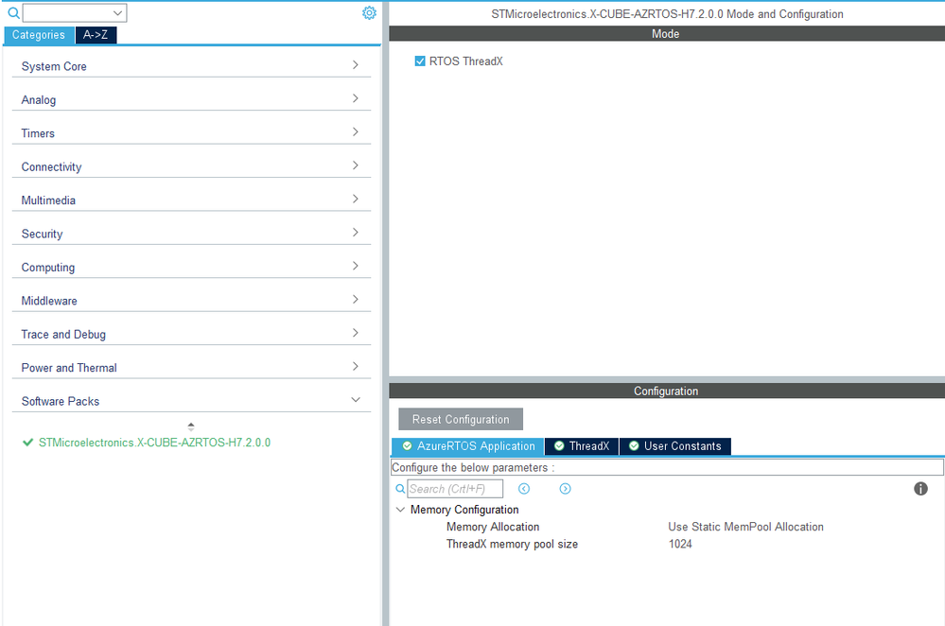
Task: Open the ThreadX configuration tab
Action: (x=582, y=445)
